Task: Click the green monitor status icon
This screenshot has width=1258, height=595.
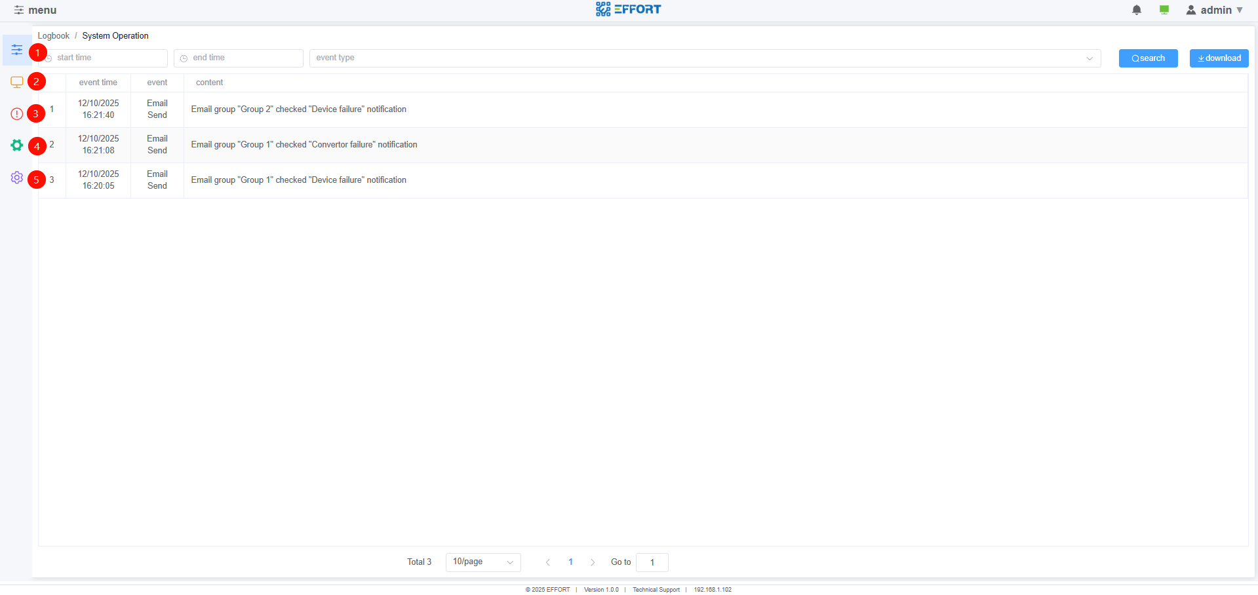Action: pyautogui.click(x=1164, y=10)
